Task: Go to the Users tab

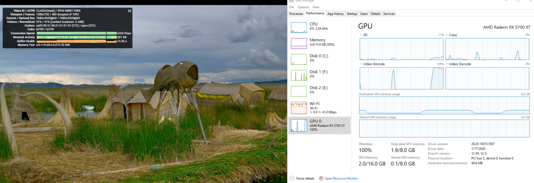Action: [x=364, y=14]
